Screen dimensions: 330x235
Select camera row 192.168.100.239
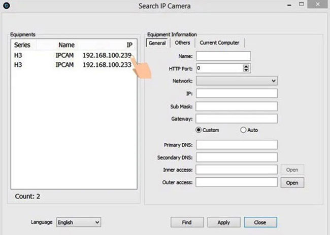tap(74, 55)
